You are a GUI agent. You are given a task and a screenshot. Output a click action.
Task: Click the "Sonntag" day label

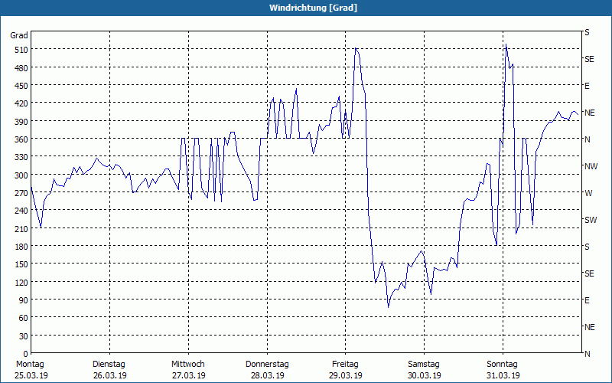tap(503, 365)
